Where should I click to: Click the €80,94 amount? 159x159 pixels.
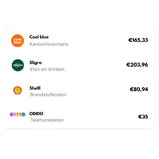coord(139,89)
